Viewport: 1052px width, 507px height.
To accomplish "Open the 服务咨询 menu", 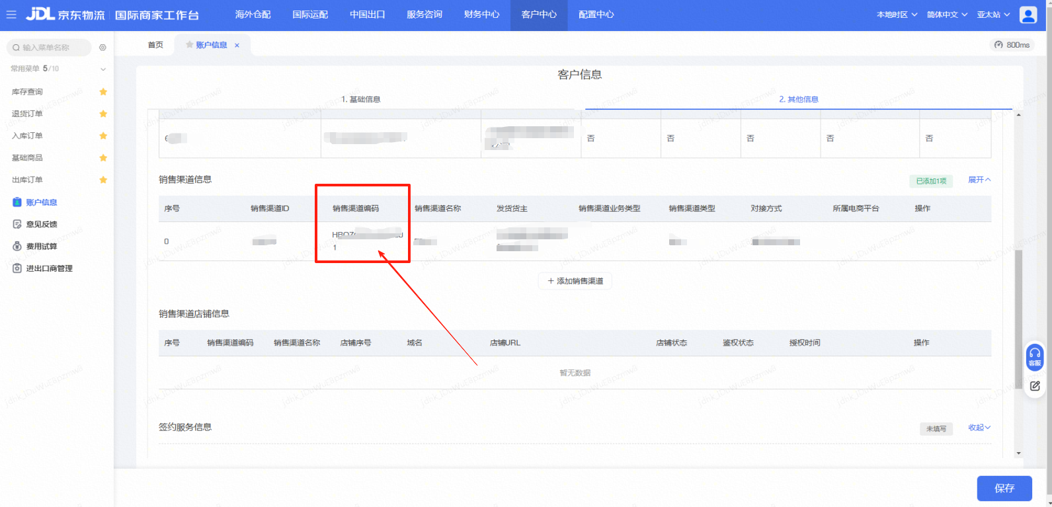I will [425, 15].
